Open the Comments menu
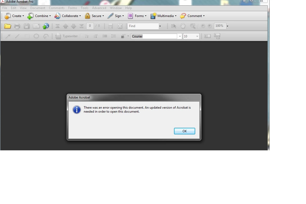The image size is (306, 204). click(x=57, y=8)
